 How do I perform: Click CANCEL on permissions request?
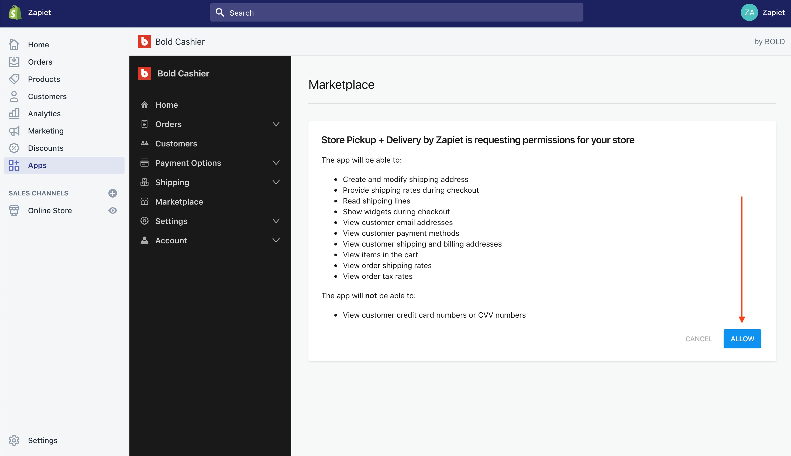coord(699,339)
